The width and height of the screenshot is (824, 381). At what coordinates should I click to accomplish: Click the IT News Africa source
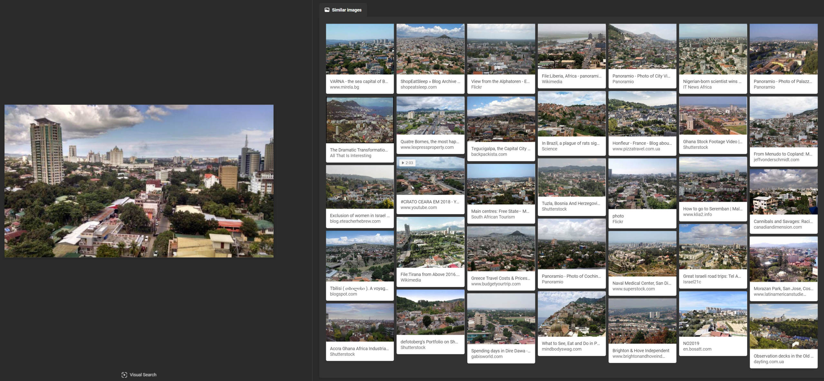tap(697, 87)
